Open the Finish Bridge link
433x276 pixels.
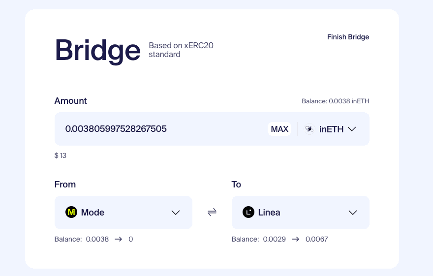[x=348, y=37]
